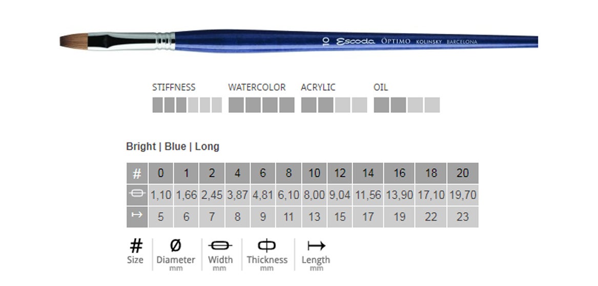The width and height of the screenshot is (598, 286).
Task: Click the Length arrow icon in legend
Action: (x=316, y=246)
